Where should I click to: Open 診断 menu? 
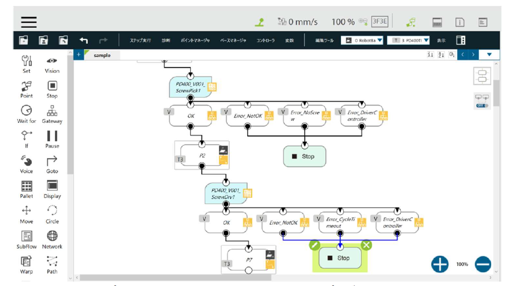click(x=166, y=40)
